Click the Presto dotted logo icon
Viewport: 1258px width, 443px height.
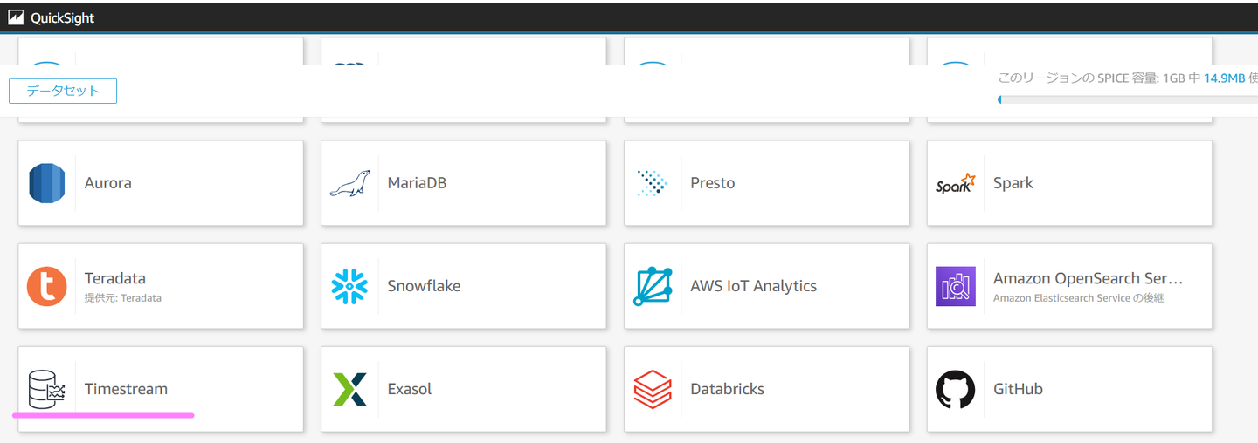tap(652, 183)
